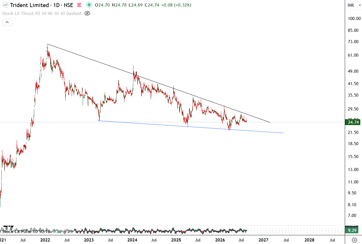Select the Stock LX Pulse indicator legend

[x=26, y=232]
